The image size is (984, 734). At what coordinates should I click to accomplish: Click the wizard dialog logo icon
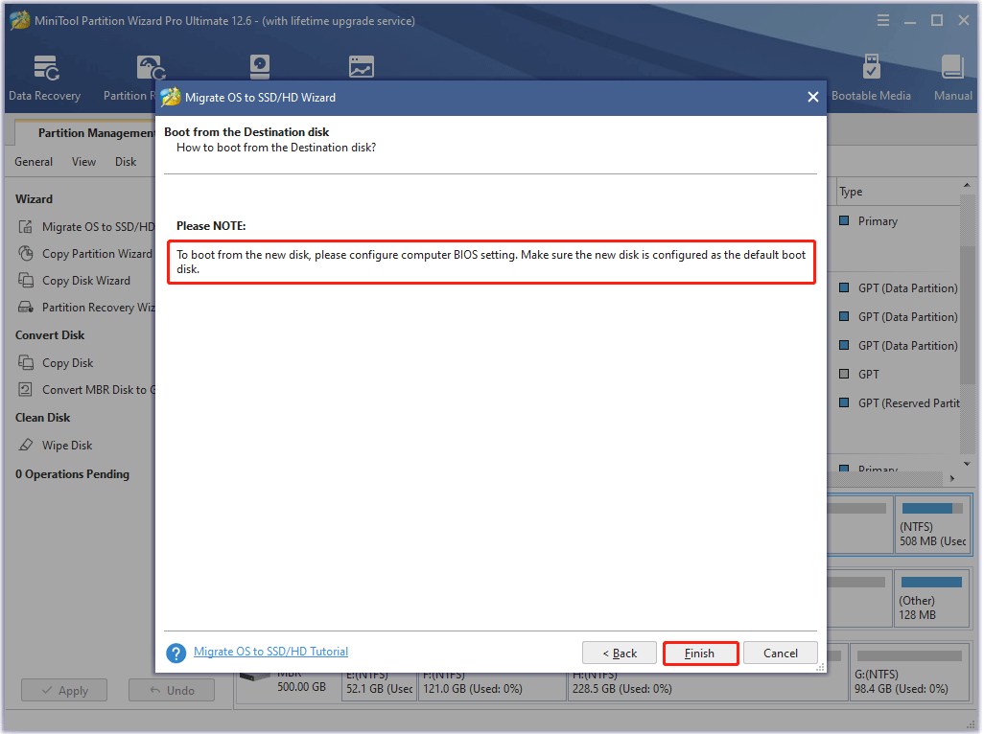point(170,97)
